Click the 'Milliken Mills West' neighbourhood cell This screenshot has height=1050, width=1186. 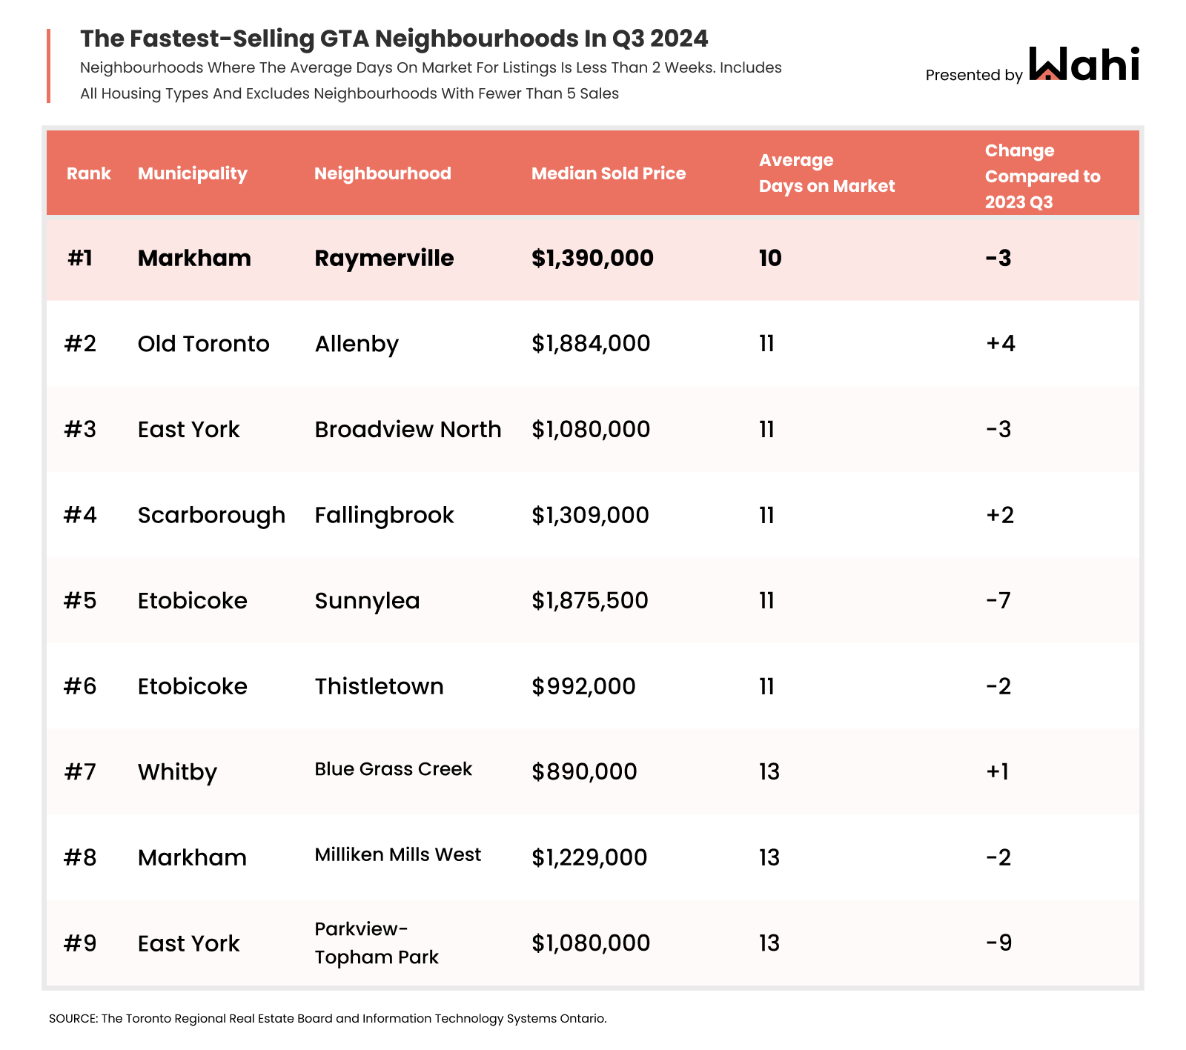pyautogui.click(x=397, y=854)
